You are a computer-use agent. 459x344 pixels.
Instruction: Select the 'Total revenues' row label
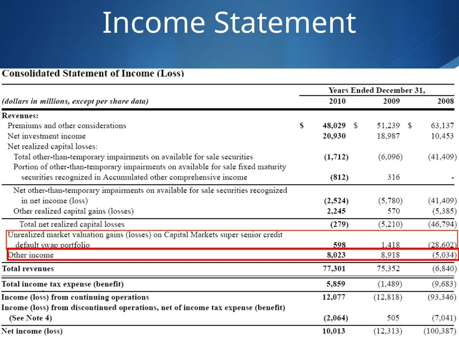[x=28, y=269]
